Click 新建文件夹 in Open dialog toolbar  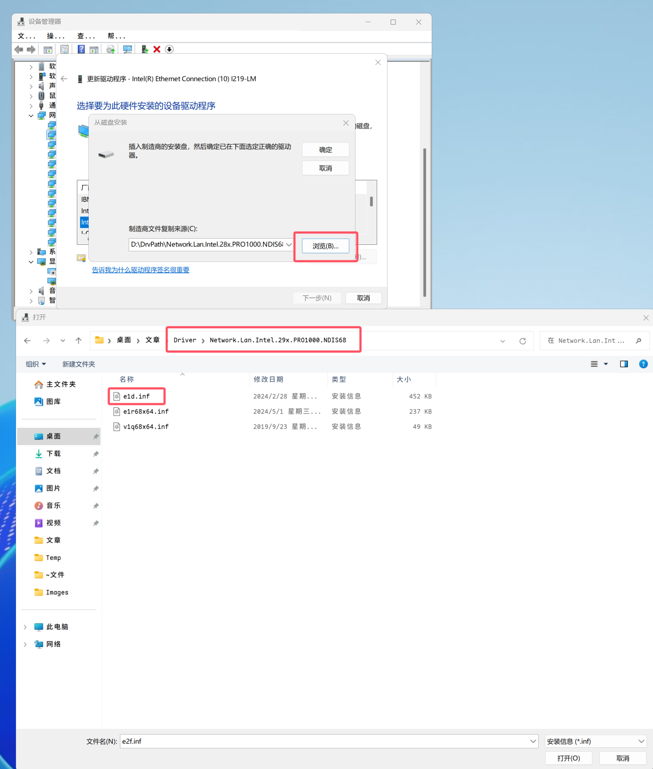tap(78, 364)
